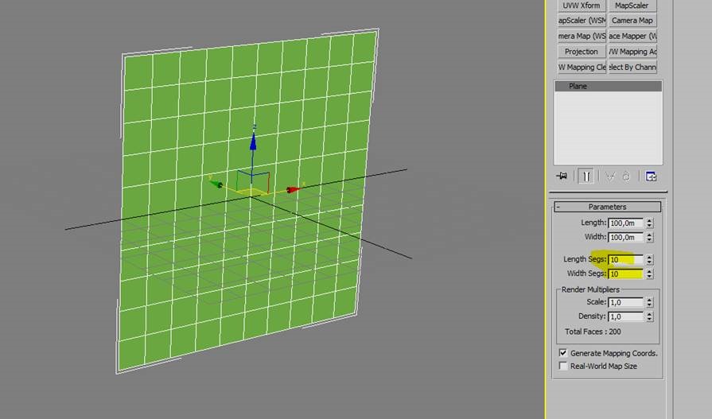Click Make Unique icon in modifier stack
712x419 pixels.
point(610,177)
